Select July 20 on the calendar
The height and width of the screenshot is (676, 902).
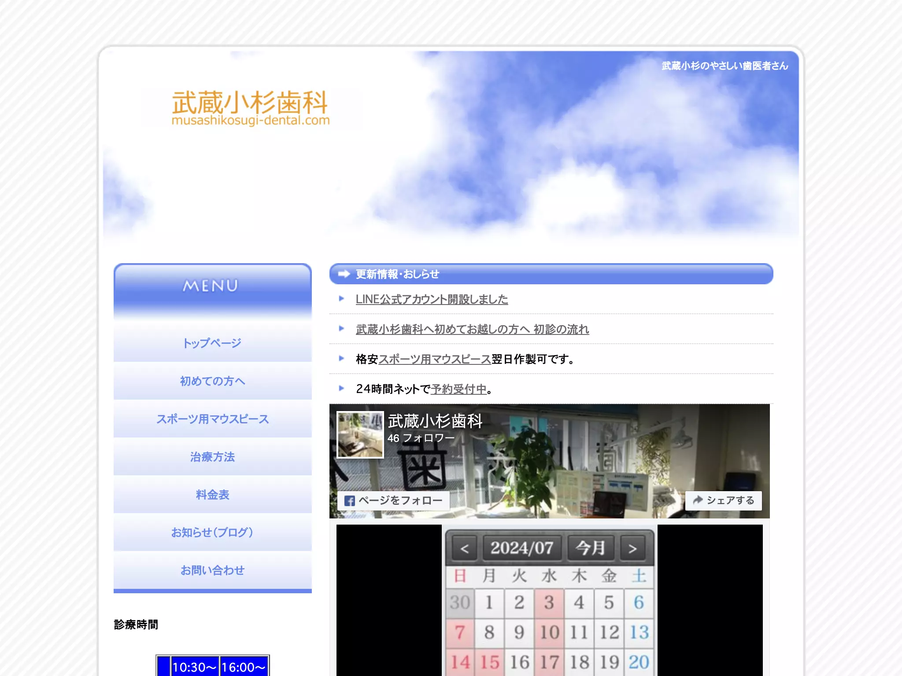click(x=639, y=662)
